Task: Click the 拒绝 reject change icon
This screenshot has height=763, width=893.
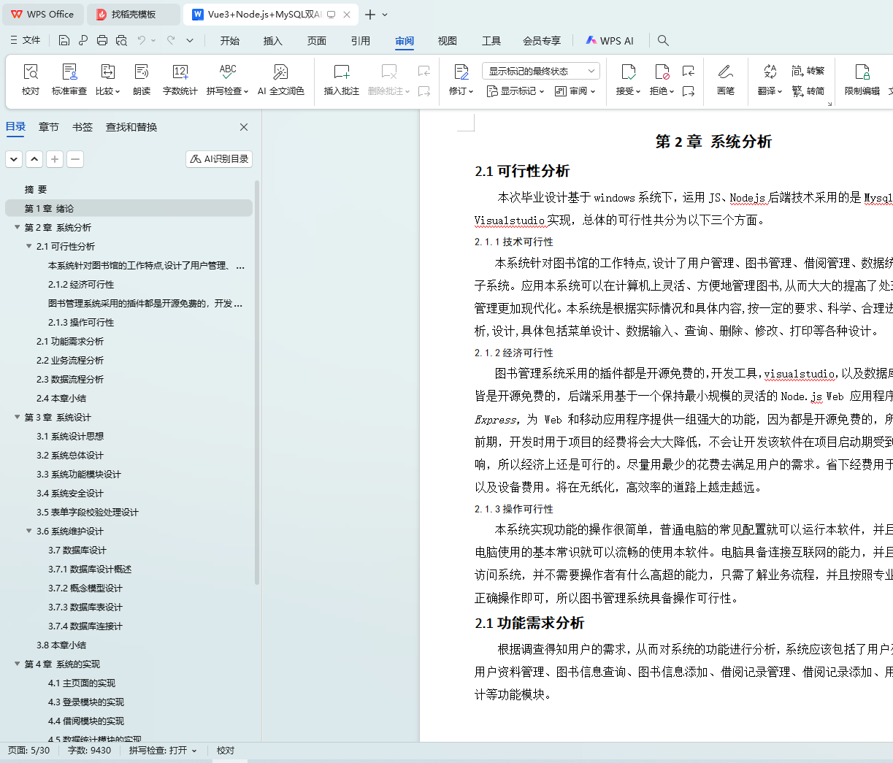Action: point(662,72)
